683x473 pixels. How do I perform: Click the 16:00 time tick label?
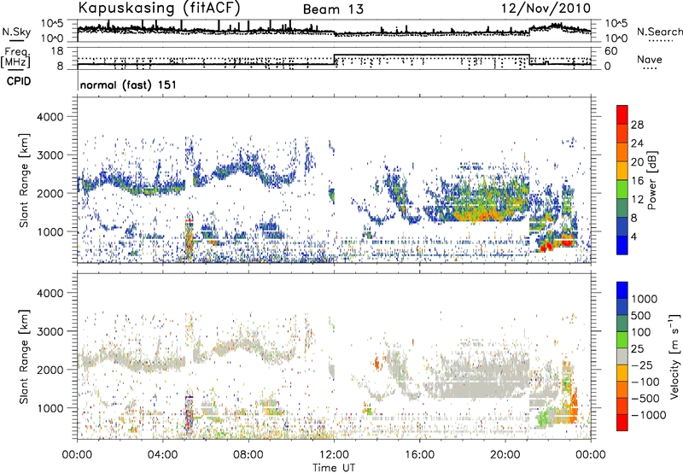[x=419, y=455]
